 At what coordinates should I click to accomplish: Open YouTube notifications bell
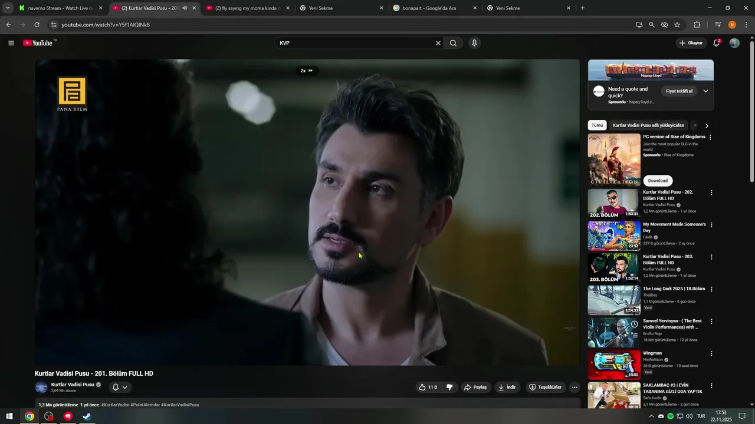pyautogui.click(x=717, y=43)
